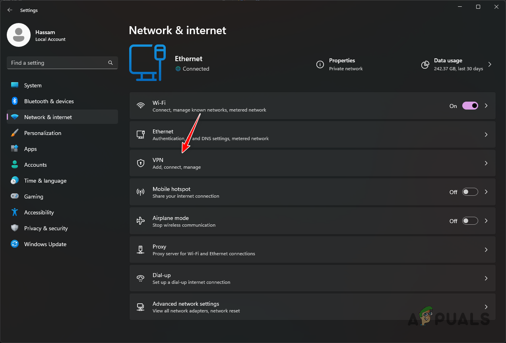This screenshot has height=343, width=506.
Task: Click the Mobile hotspot signal icon
Action: point(141,192)
